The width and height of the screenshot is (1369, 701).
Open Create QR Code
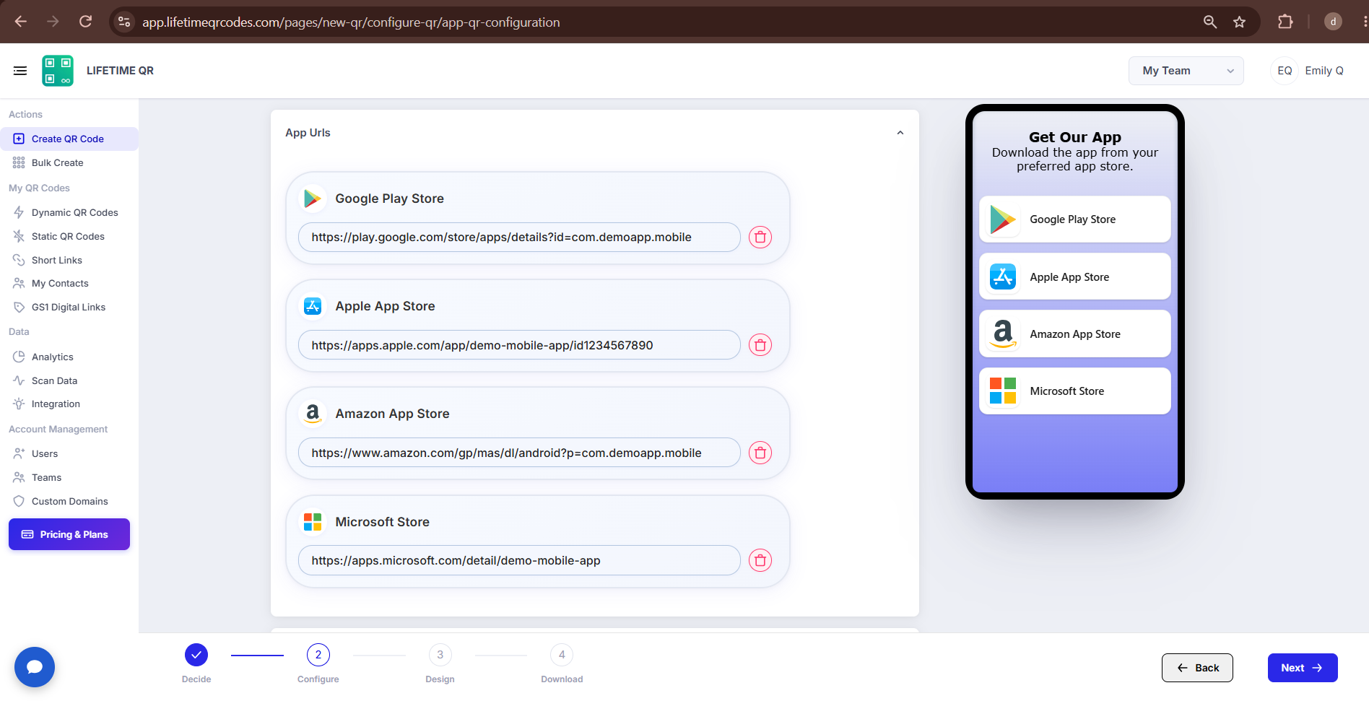tap(69, 139)
